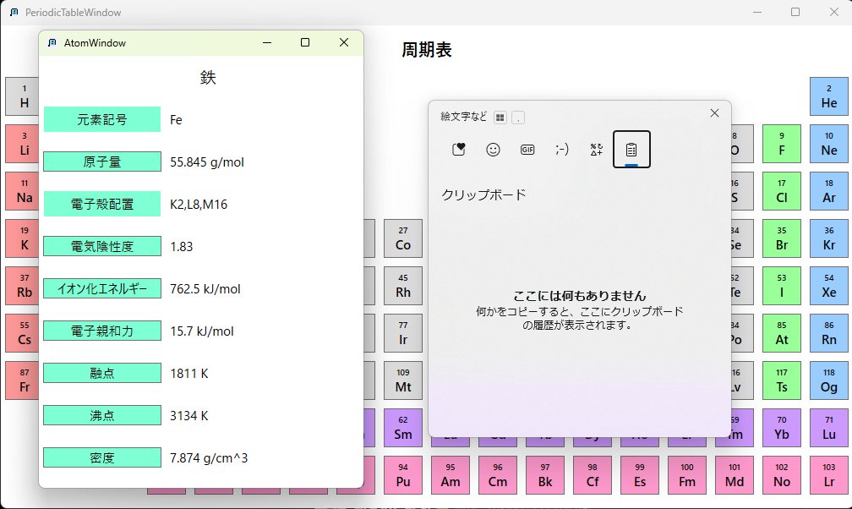The image size is (852, 509).
Task: Select californium Cf cell
Action: [592, 474]
